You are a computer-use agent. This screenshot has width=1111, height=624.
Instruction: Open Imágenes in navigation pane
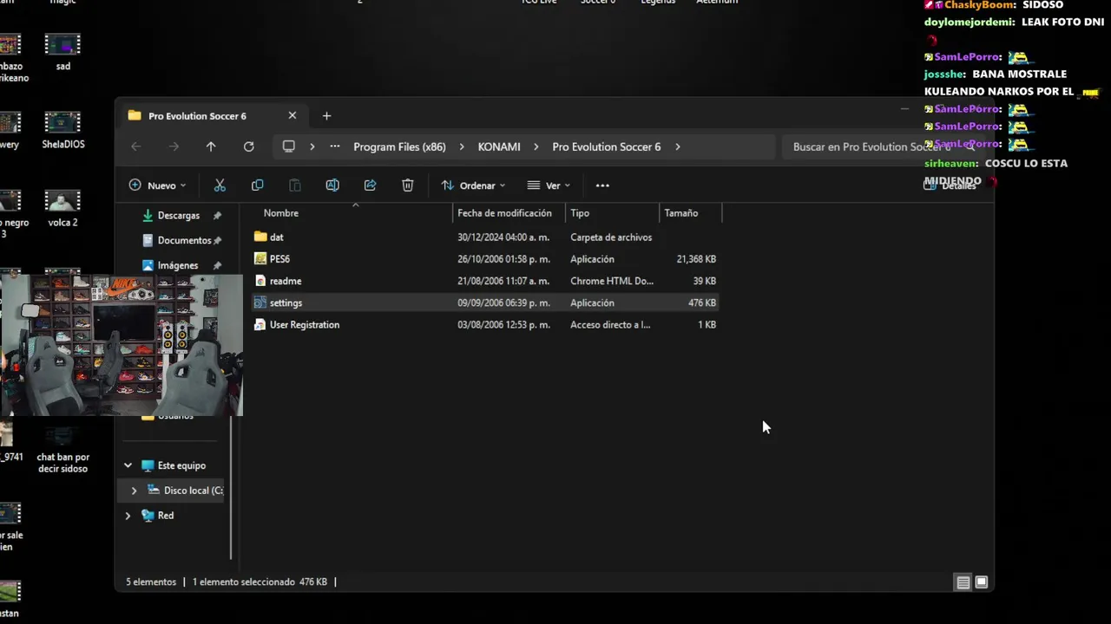click(178, 265)
